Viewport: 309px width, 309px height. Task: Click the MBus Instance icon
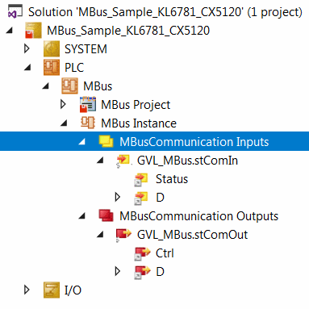tap(88, 123)
